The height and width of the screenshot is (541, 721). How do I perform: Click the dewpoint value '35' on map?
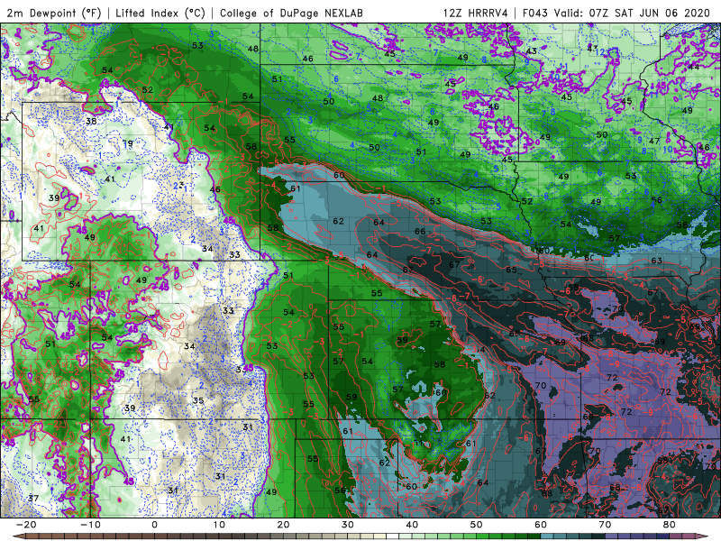198,400
